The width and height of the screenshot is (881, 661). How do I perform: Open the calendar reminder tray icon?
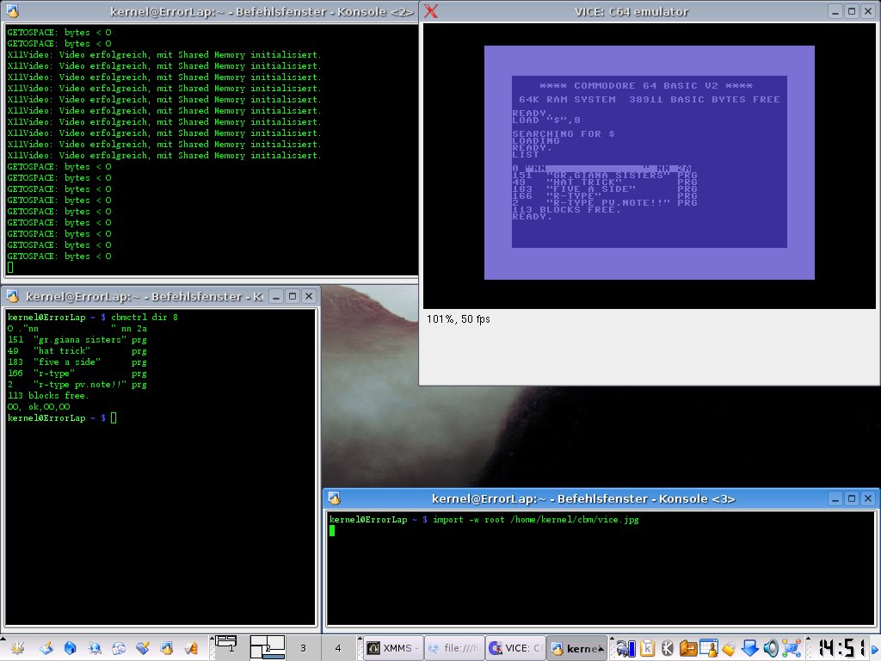pos(709,648)
